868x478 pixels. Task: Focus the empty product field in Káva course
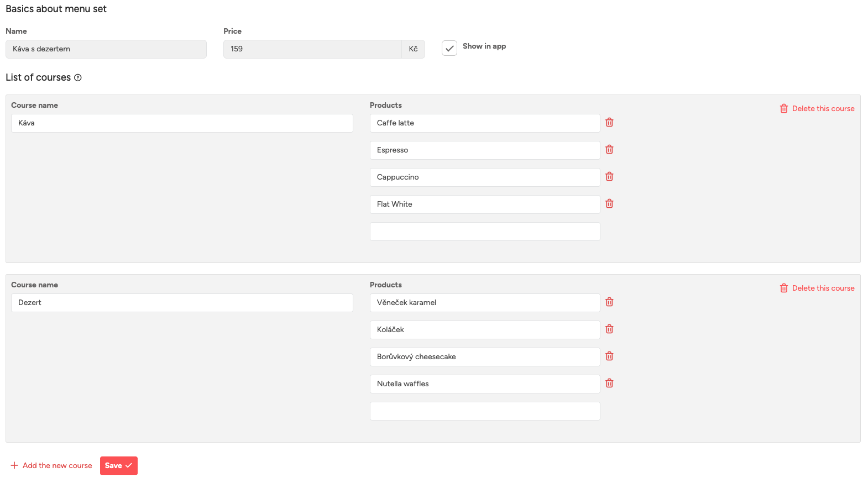tap(485, 232)
